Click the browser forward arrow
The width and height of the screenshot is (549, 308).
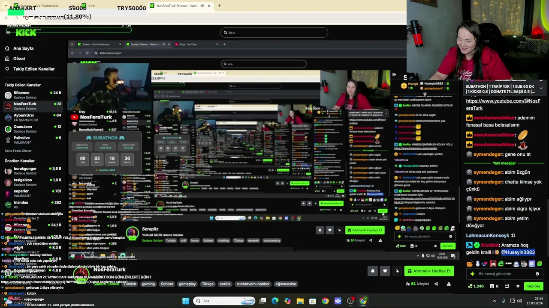[17, 18]
